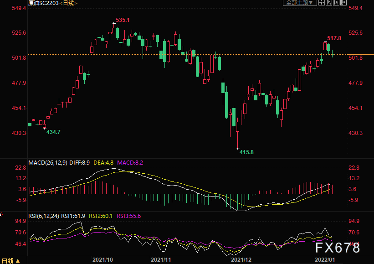This screenshot has height=264, width=374.
Task: Click the <日线> period label beside title
Action: [x=68, y=3]
